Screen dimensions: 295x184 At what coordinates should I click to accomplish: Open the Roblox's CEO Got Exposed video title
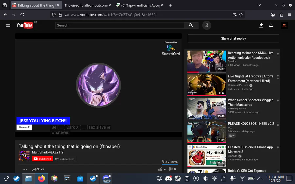[247, 171]
